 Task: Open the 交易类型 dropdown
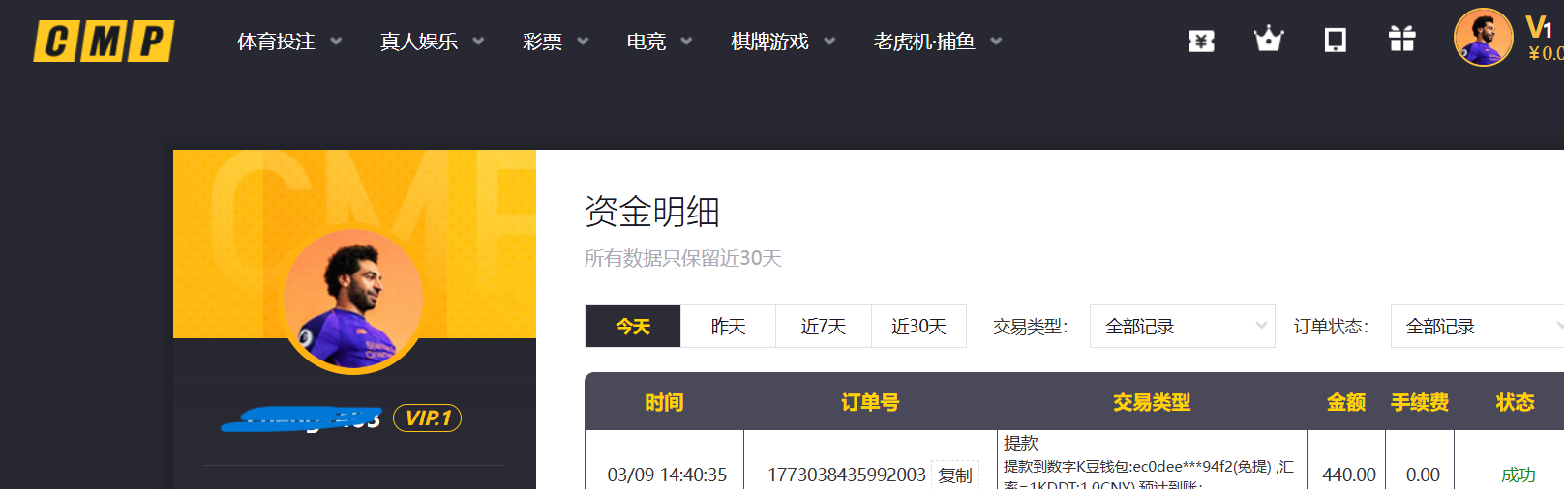pos(1182,327)
